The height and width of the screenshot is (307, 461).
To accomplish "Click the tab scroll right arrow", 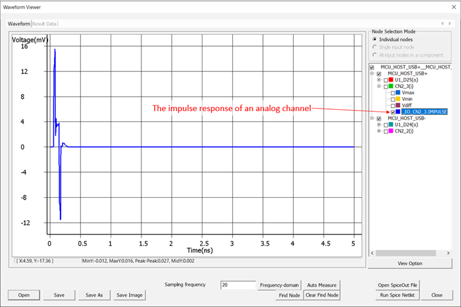I will tap(449, 24).
